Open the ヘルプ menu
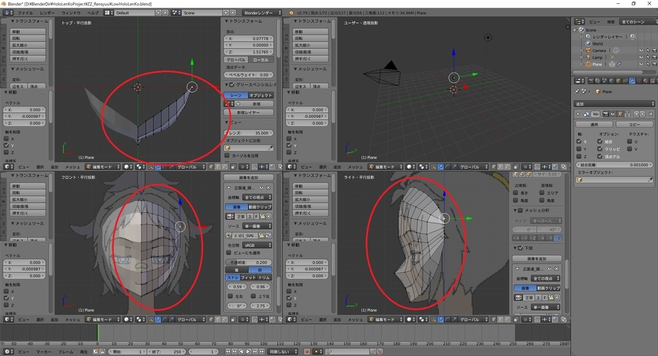Screen dimensions: 658x356 (93, 13)
